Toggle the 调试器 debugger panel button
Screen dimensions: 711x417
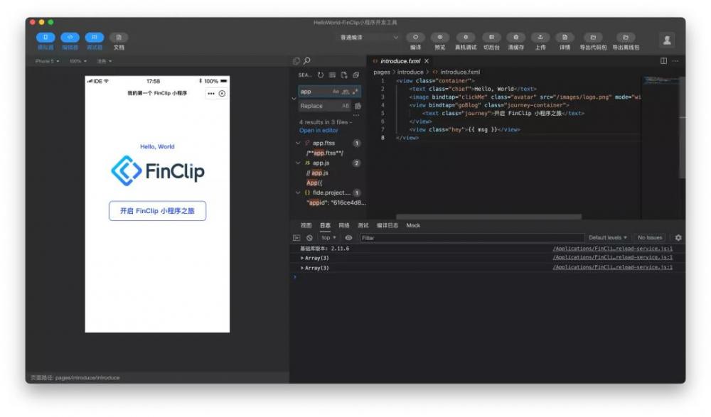[x=95, y=37]
